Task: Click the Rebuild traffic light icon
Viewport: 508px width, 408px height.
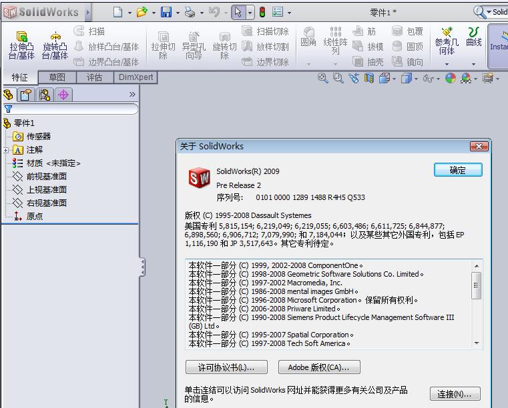Action: point(262,12)
